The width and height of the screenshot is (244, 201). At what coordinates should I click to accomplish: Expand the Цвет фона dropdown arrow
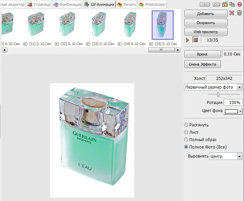pos(240,111)
